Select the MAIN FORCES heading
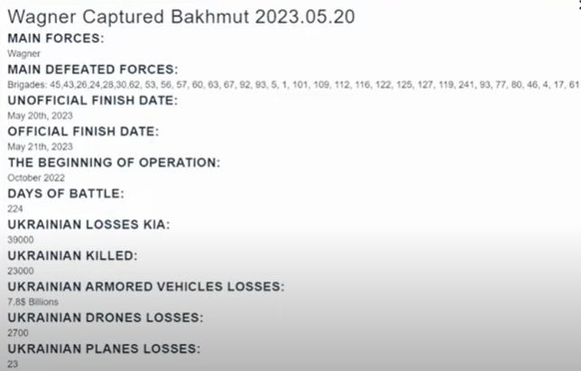Image resolution: width=581 pixels, height=371 pixels. coord(56,38)
